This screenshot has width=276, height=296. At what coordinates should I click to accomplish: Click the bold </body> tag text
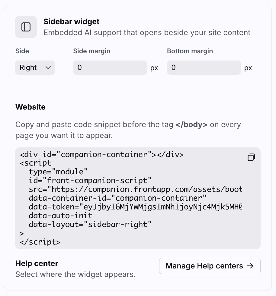pyautogui.click(x=191, y=124)
